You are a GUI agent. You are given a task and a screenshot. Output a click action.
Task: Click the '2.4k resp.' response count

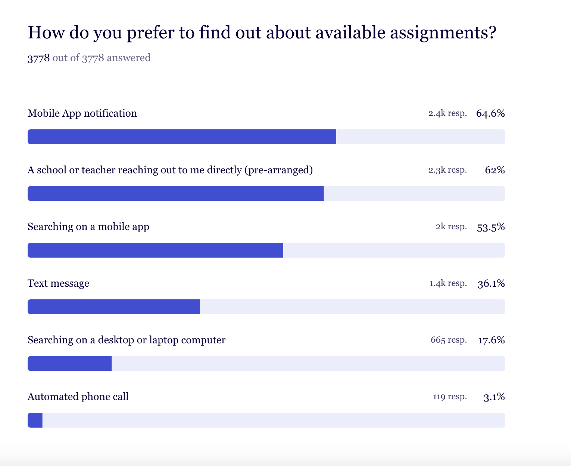coord(447,113)
